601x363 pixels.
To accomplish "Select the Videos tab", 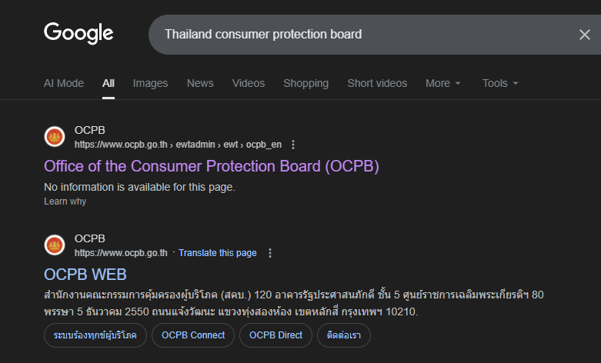I will pos(248,83).
